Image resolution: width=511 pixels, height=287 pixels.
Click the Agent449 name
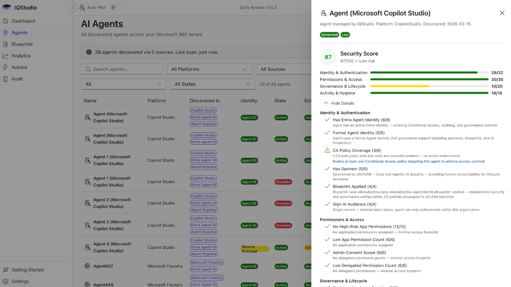(x=103, y=285)
